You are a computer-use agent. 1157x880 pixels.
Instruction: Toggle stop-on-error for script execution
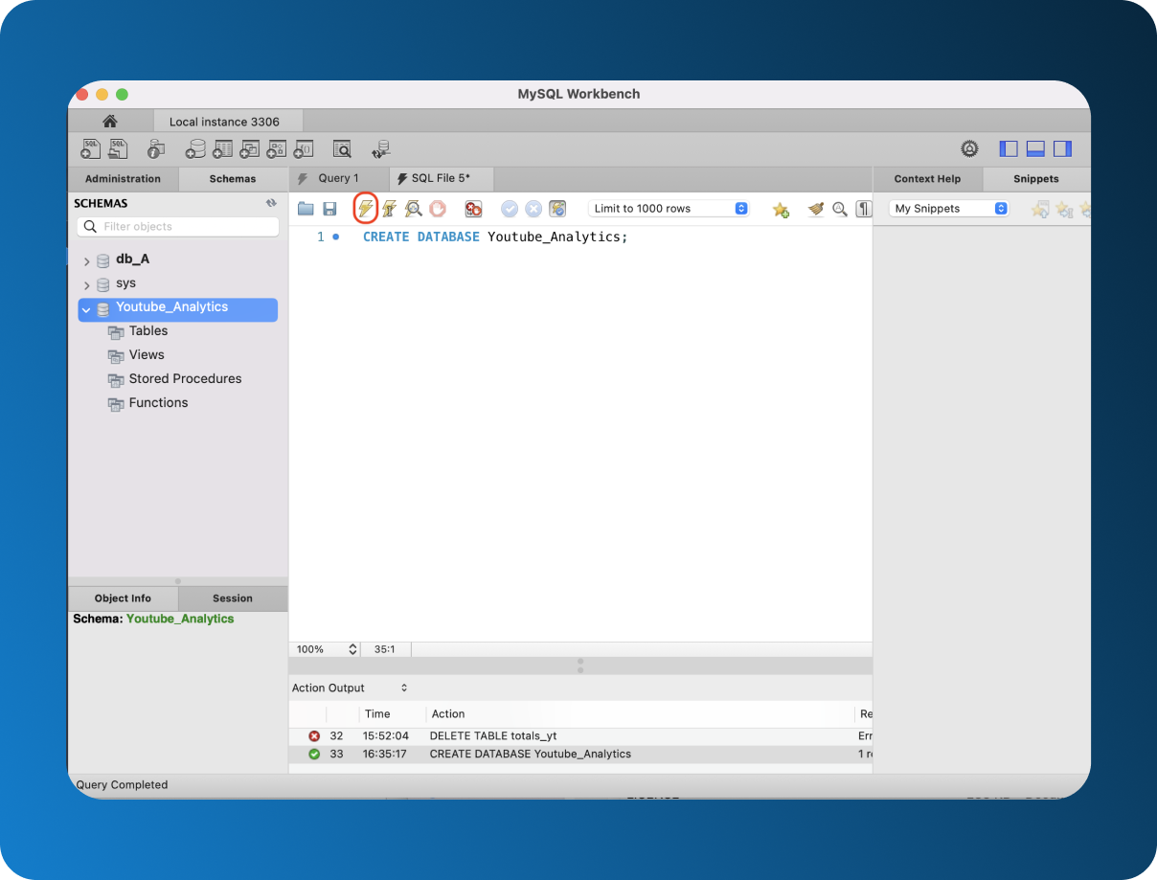(473, 208)
